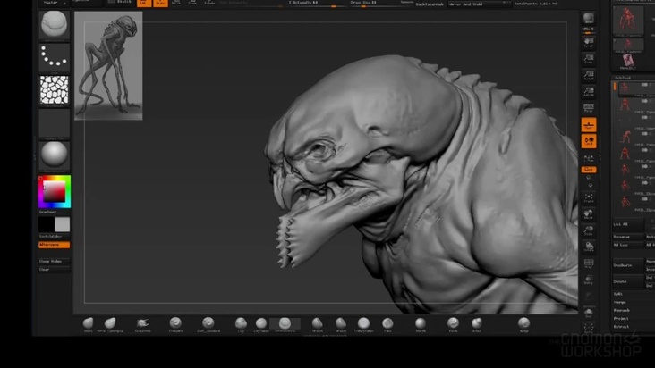Toggle Perspective (Persp) view
655x368 pixels.
pos(589,108)
